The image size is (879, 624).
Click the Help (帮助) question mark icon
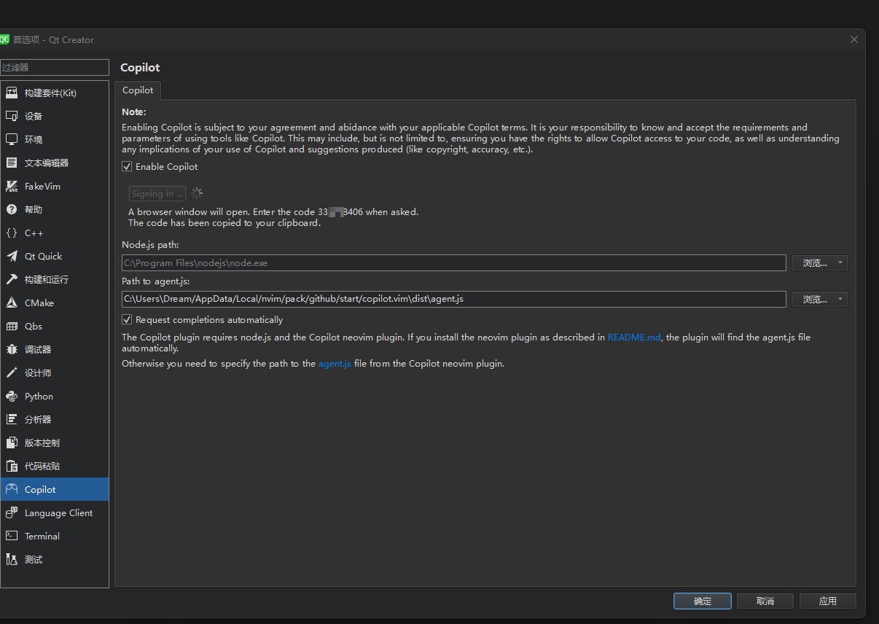pos(12,209)
